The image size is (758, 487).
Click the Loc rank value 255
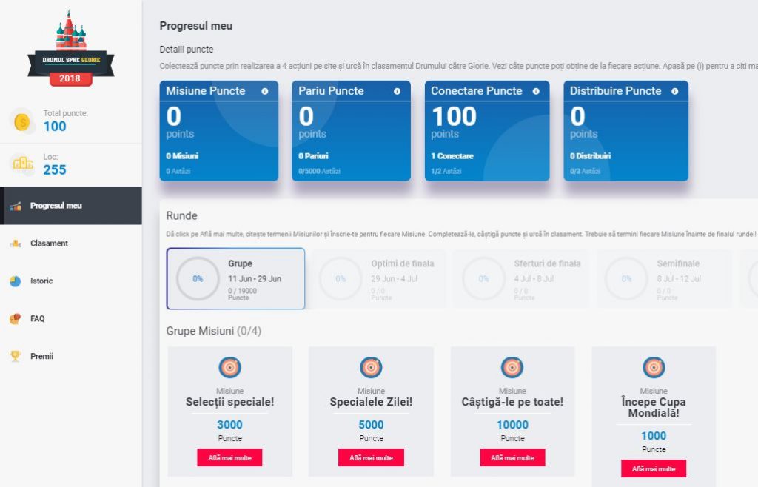pos(55,170)
